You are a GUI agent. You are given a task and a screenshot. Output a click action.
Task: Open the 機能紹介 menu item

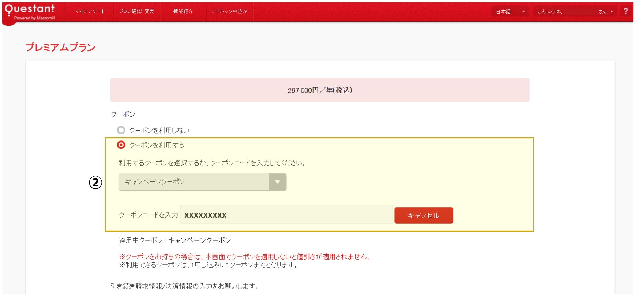coord(183,11)
